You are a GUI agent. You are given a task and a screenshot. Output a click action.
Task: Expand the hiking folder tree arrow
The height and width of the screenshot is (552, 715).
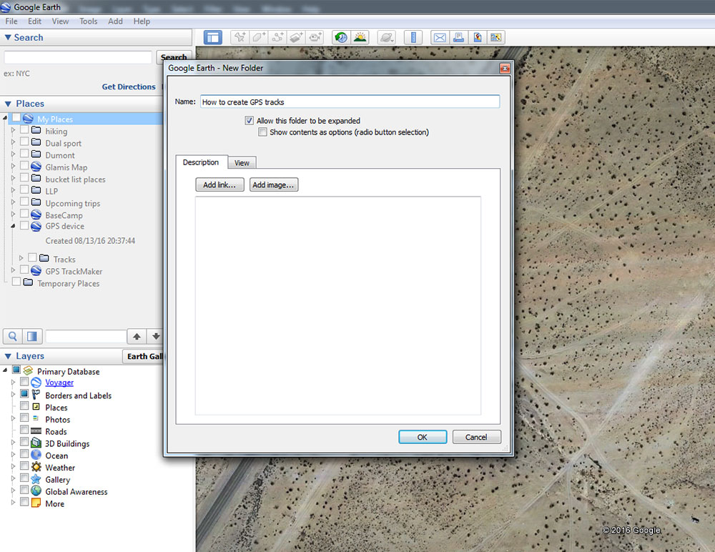[x=13, y=130]
